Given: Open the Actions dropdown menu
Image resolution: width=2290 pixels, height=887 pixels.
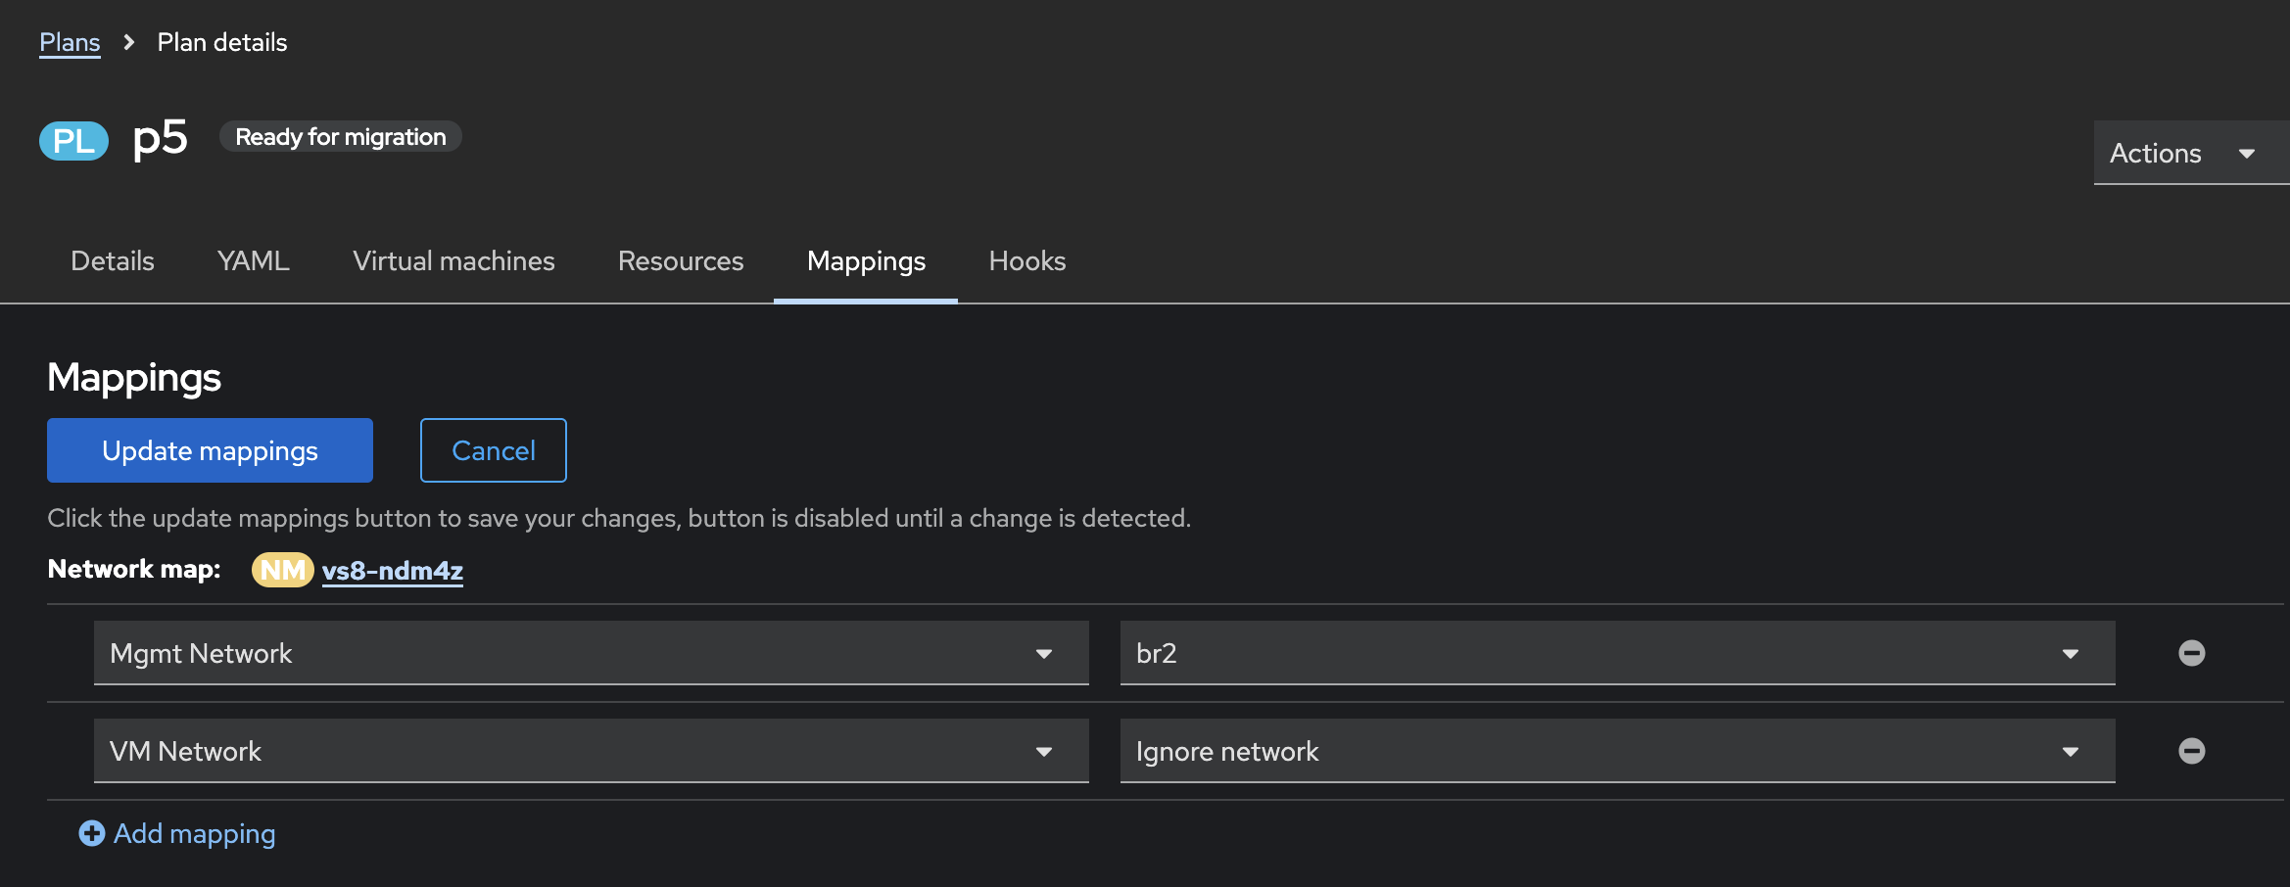Looking at the screenshot, I should coord(2182,153).
